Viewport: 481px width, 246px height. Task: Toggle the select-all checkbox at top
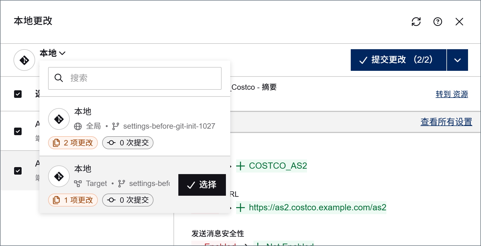(18, 94)
